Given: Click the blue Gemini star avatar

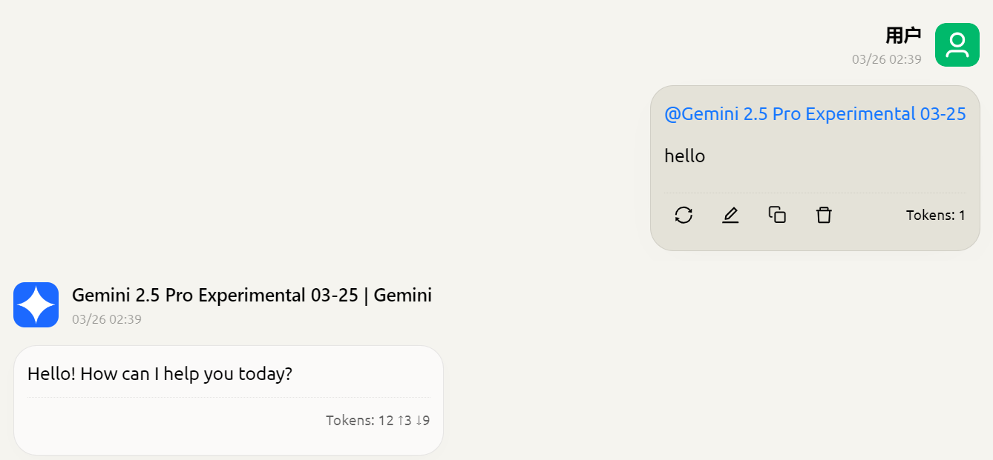Looking at the screenshot, I should coord(36,304).
